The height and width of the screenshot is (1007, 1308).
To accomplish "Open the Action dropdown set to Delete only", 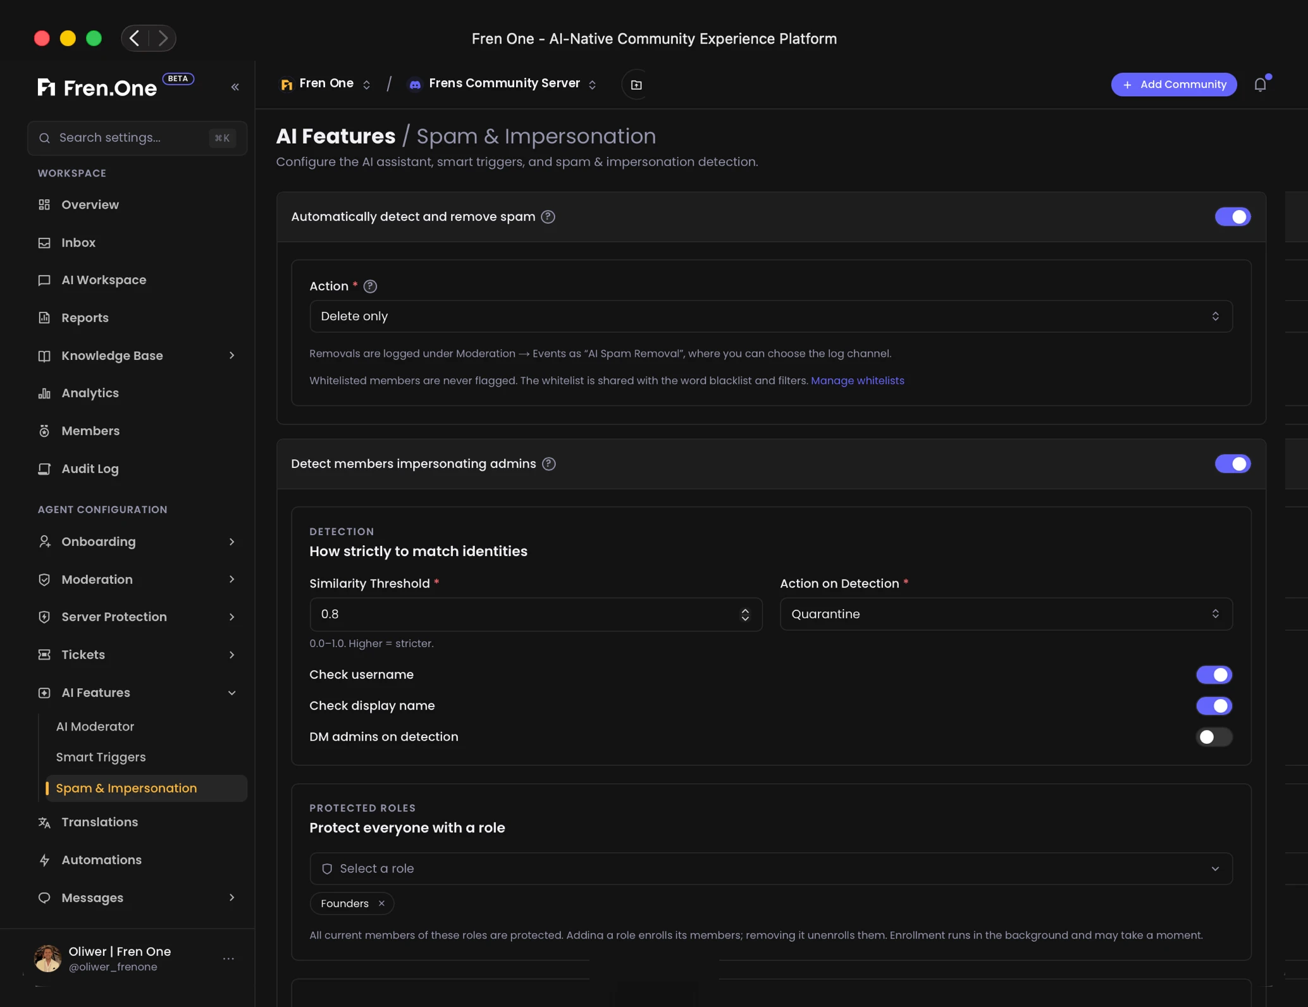I will click(770, 316).
